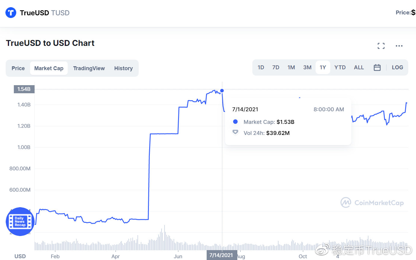Screen dimensions: 416x260
Task: Click the TrueUSD logo icon
Action: (x=11, y=13)
